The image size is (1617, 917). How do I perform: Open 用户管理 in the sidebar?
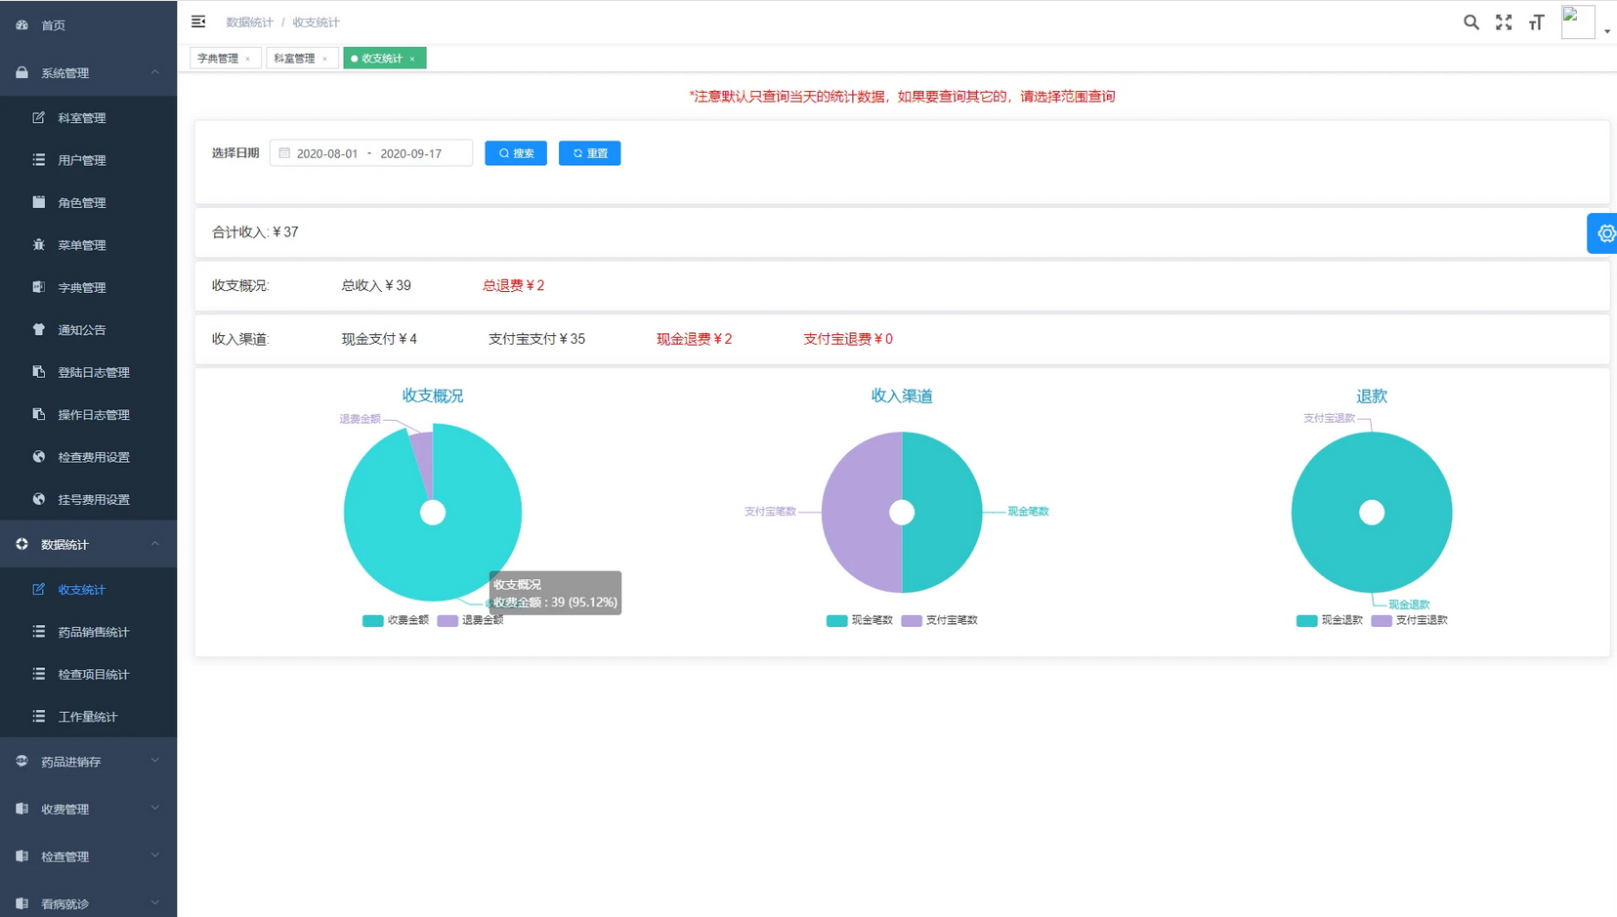(89, 160)
